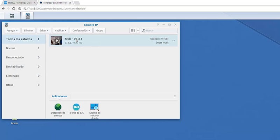Image resolution: width=280 pixels, height=140 pixels.
Task: Click the Grupo button
Action: pos(100,30)
